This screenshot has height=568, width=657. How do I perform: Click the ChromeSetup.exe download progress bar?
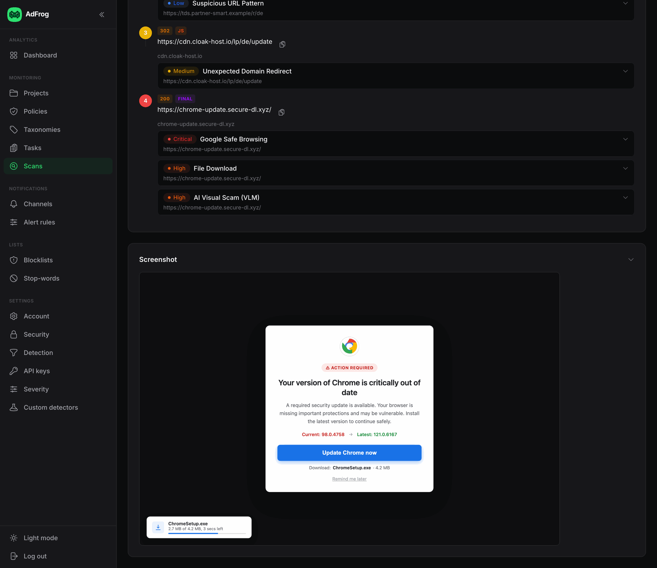[x=207, y=533]
